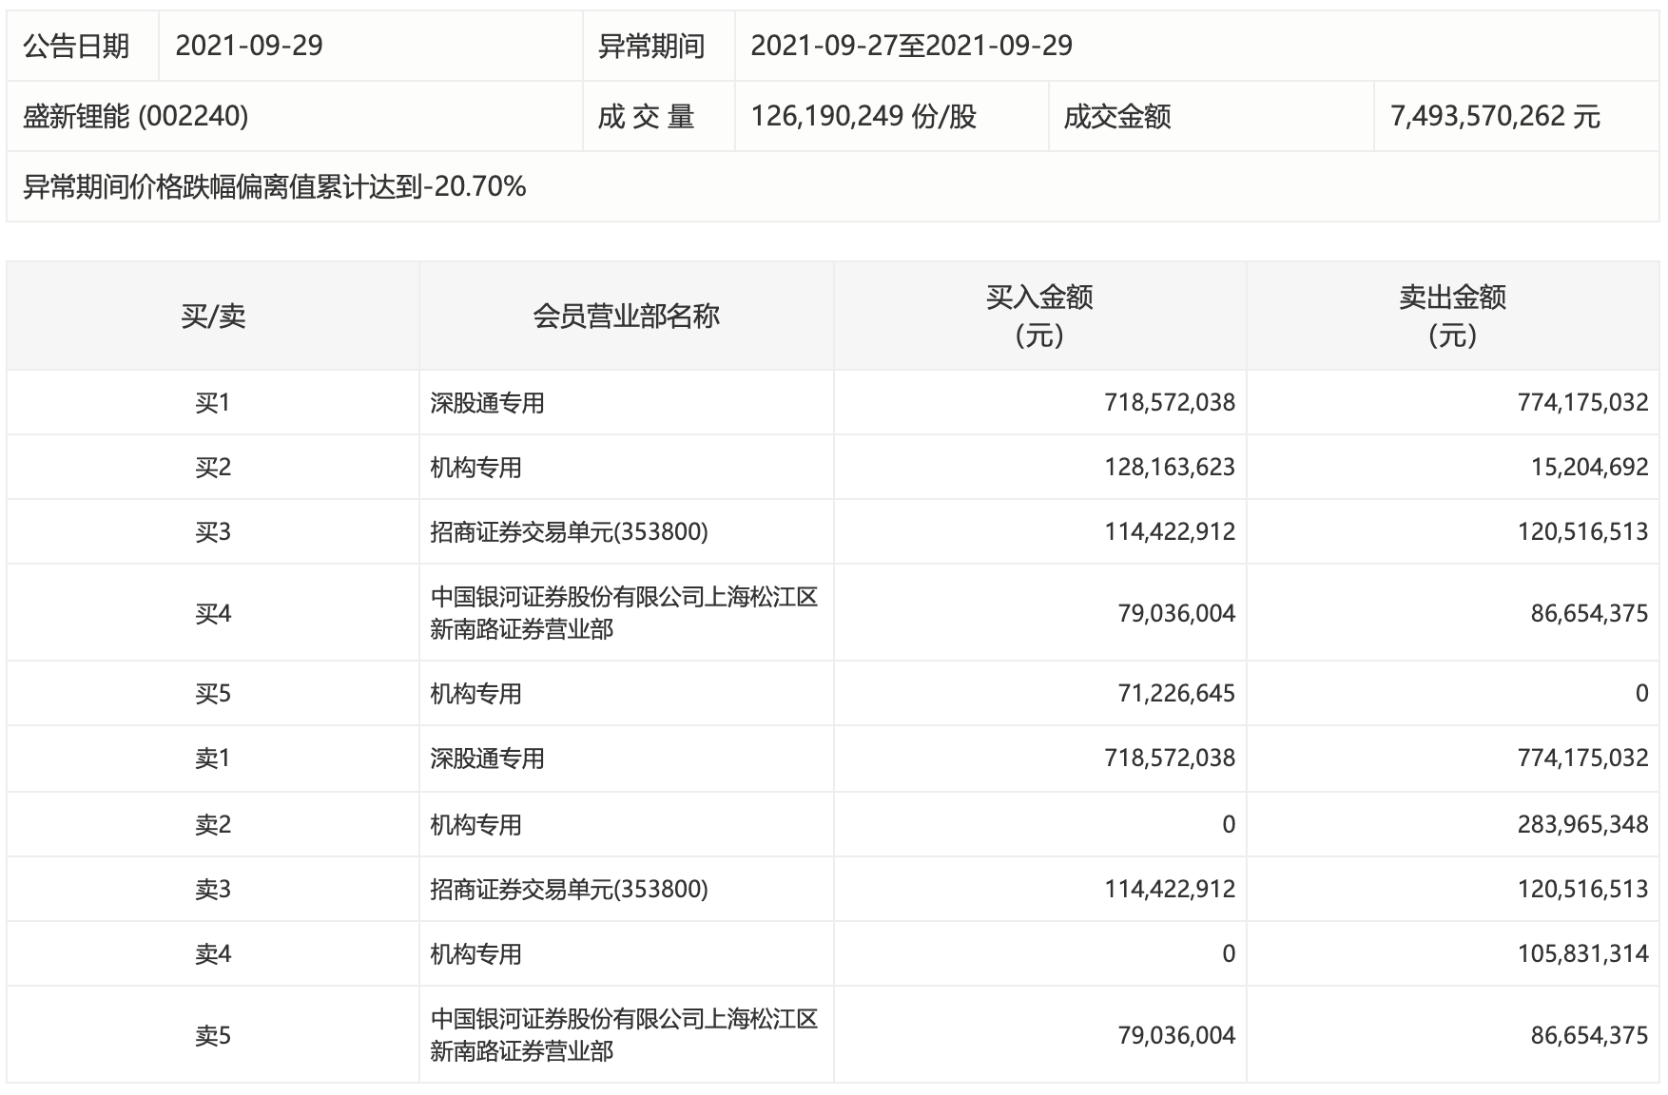Click the 会员营业部名称 column header
The width and height of the screenshot is (1668, 1095).
[626, 316]
